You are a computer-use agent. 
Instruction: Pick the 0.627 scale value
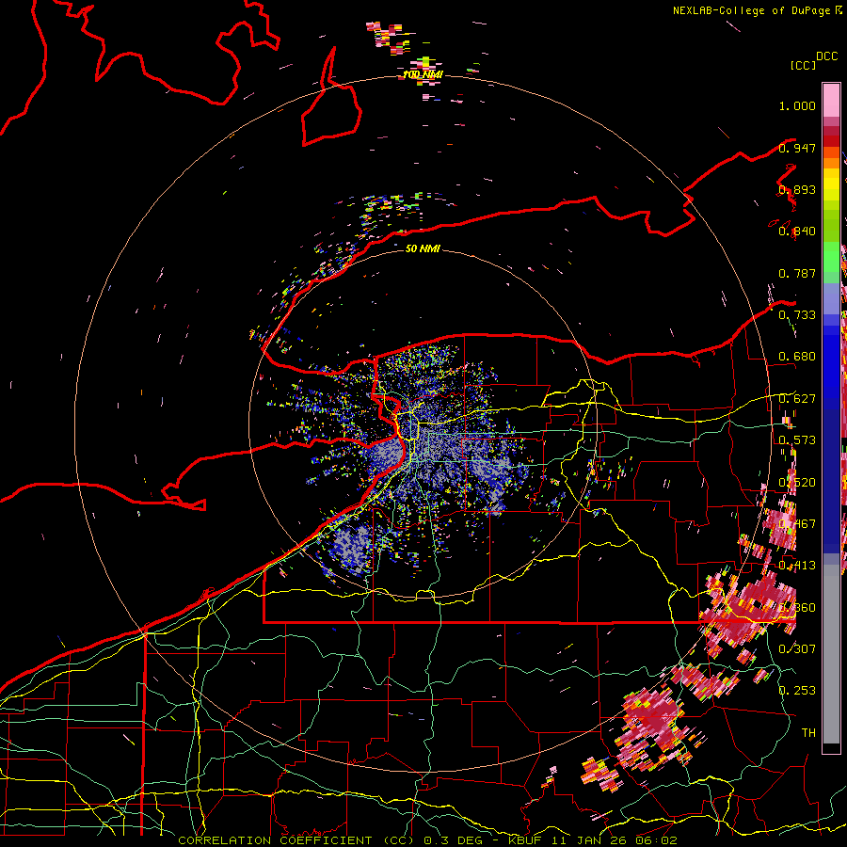[797, 399]
